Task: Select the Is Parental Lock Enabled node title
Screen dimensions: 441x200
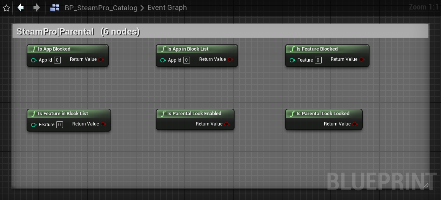Action: point(194,114)
